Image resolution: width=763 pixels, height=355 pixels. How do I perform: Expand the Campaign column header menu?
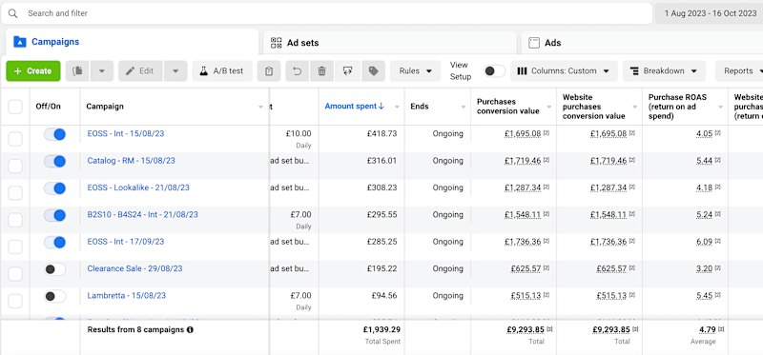[x=260, y=107]
